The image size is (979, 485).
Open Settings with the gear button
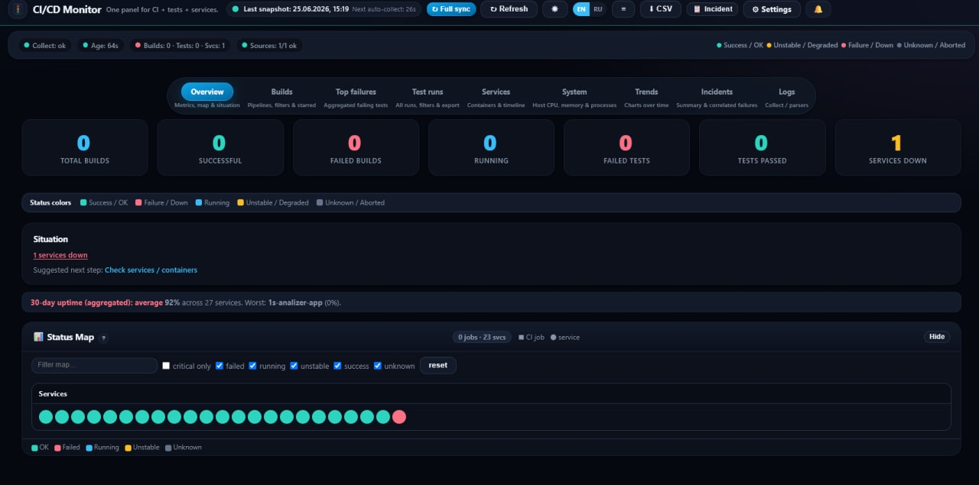pyautogui.click(x=772, y=9)
